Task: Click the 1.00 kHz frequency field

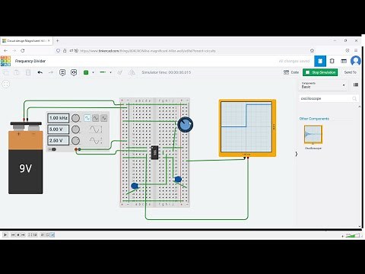Action: tap(59, 118)
